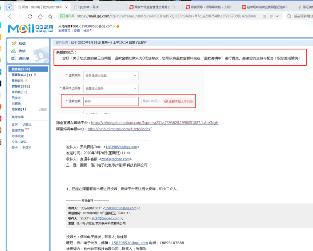
Task: Click 通讯录 contacts button
Action: (x=24, y=58)
